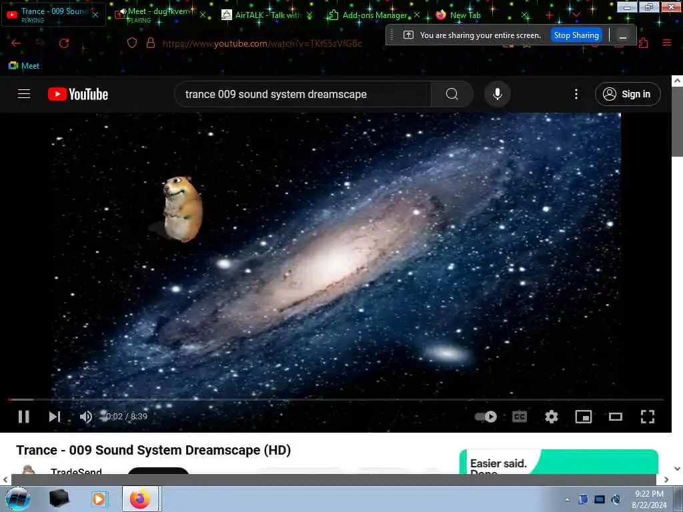Open YouTube three-dot settings menu
The height and width of the screenshot is (512, 683).
(576, 94)
